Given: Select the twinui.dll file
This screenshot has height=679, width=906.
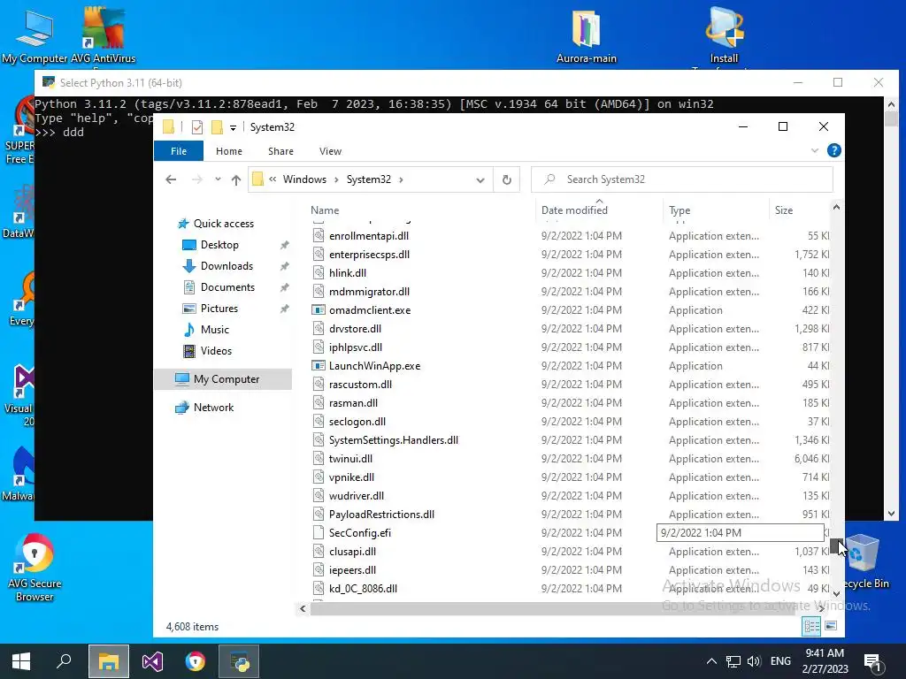Looking at the screenshot, I should pyautogui.click(x=350, y=459).
